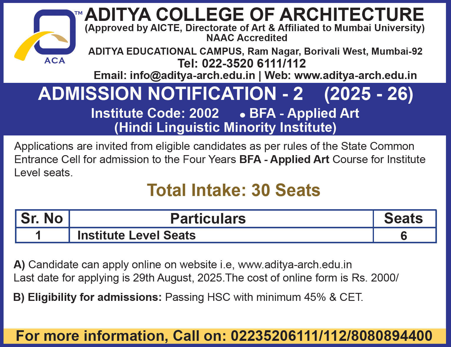Viewport: 451px width, 347px height.
Task: Click the Particulars column header
Action: 208,219
